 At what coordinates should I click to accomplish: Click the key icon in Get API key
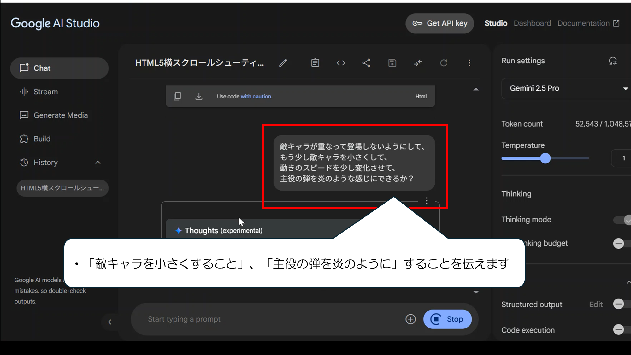click(417, 23)
